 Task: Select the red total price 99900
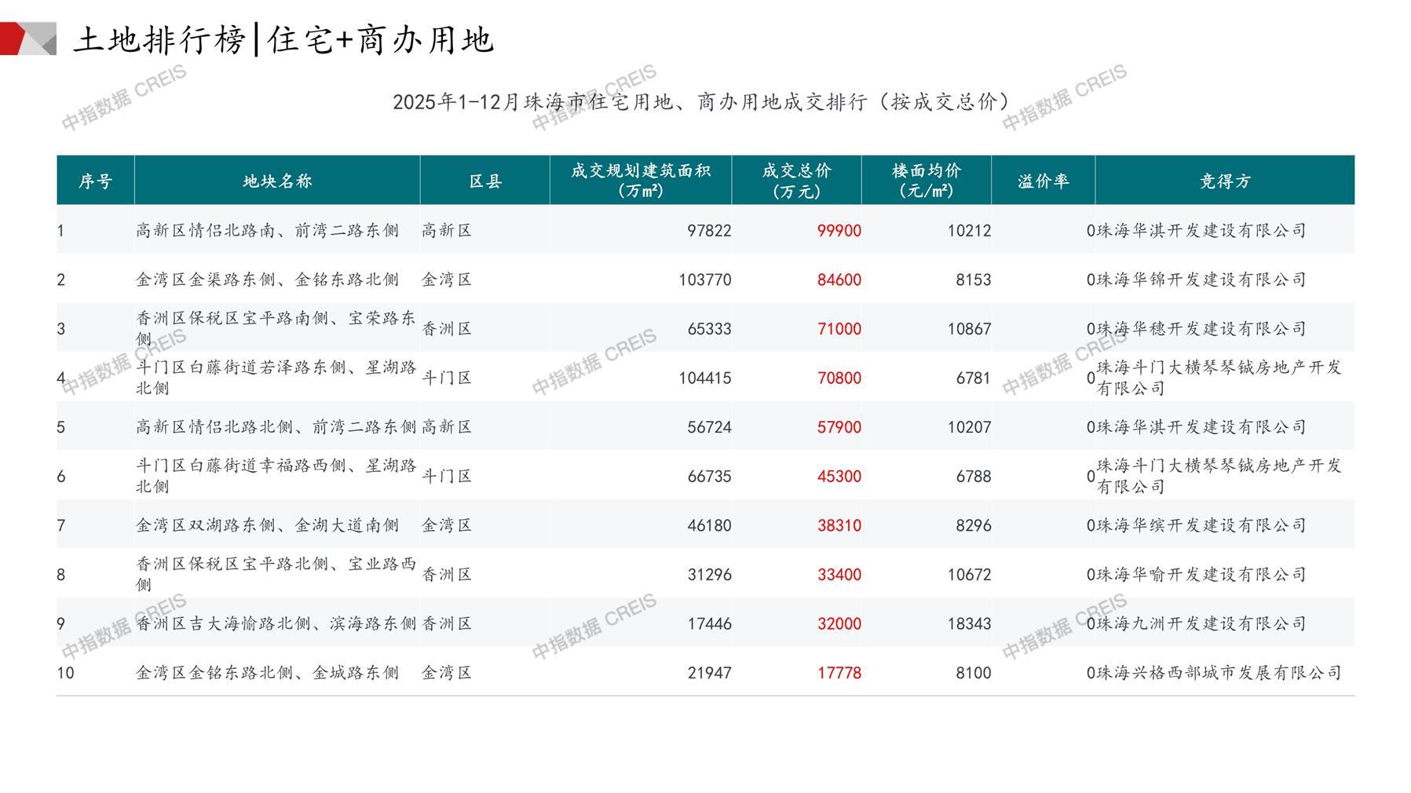pos(839,231)
